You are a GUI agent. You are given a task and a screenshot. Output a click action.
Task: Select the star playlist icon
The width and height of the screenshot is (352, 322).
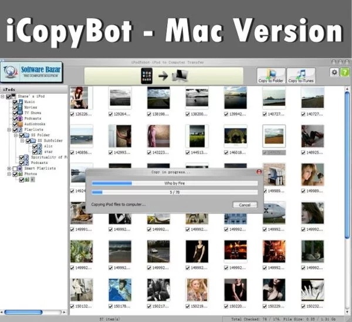40,152
